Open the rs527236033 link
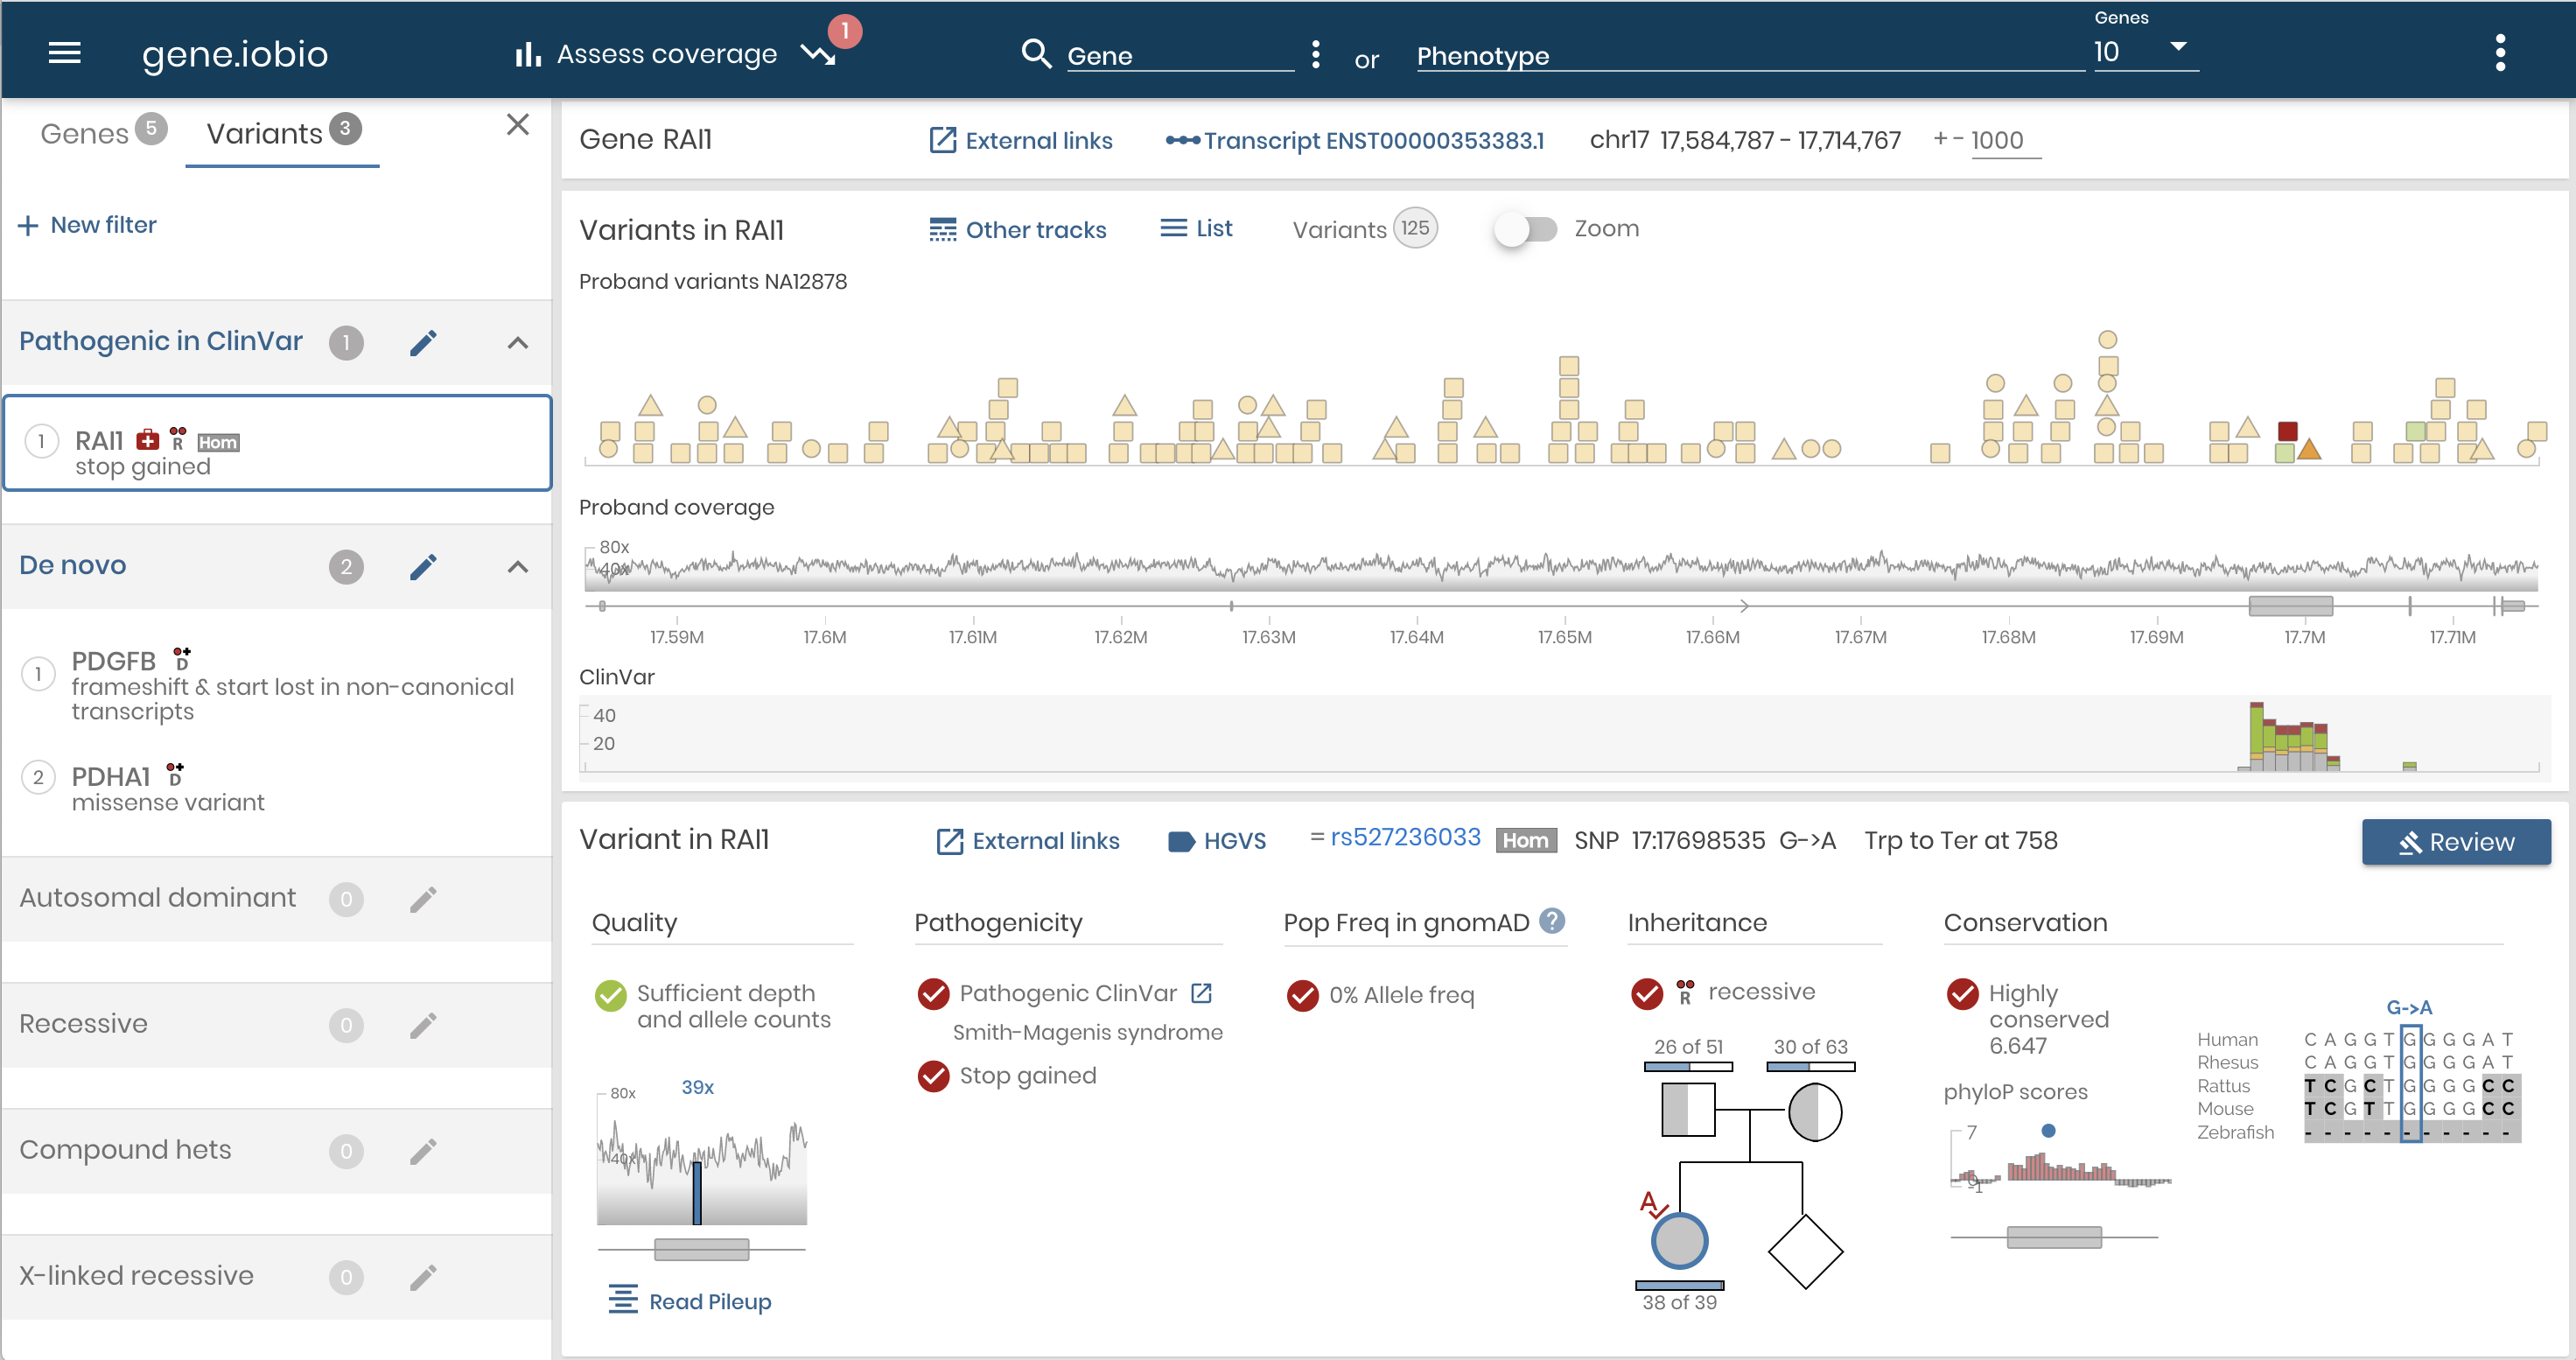 [x=1404, y=838]
